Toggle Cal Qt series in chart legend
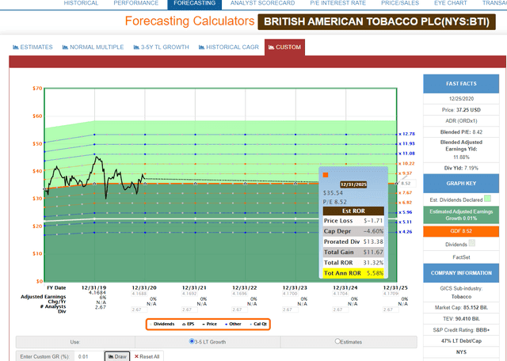The width and height of the screenshot is (507, 361). pyautogui.click(x=258, y=324)
